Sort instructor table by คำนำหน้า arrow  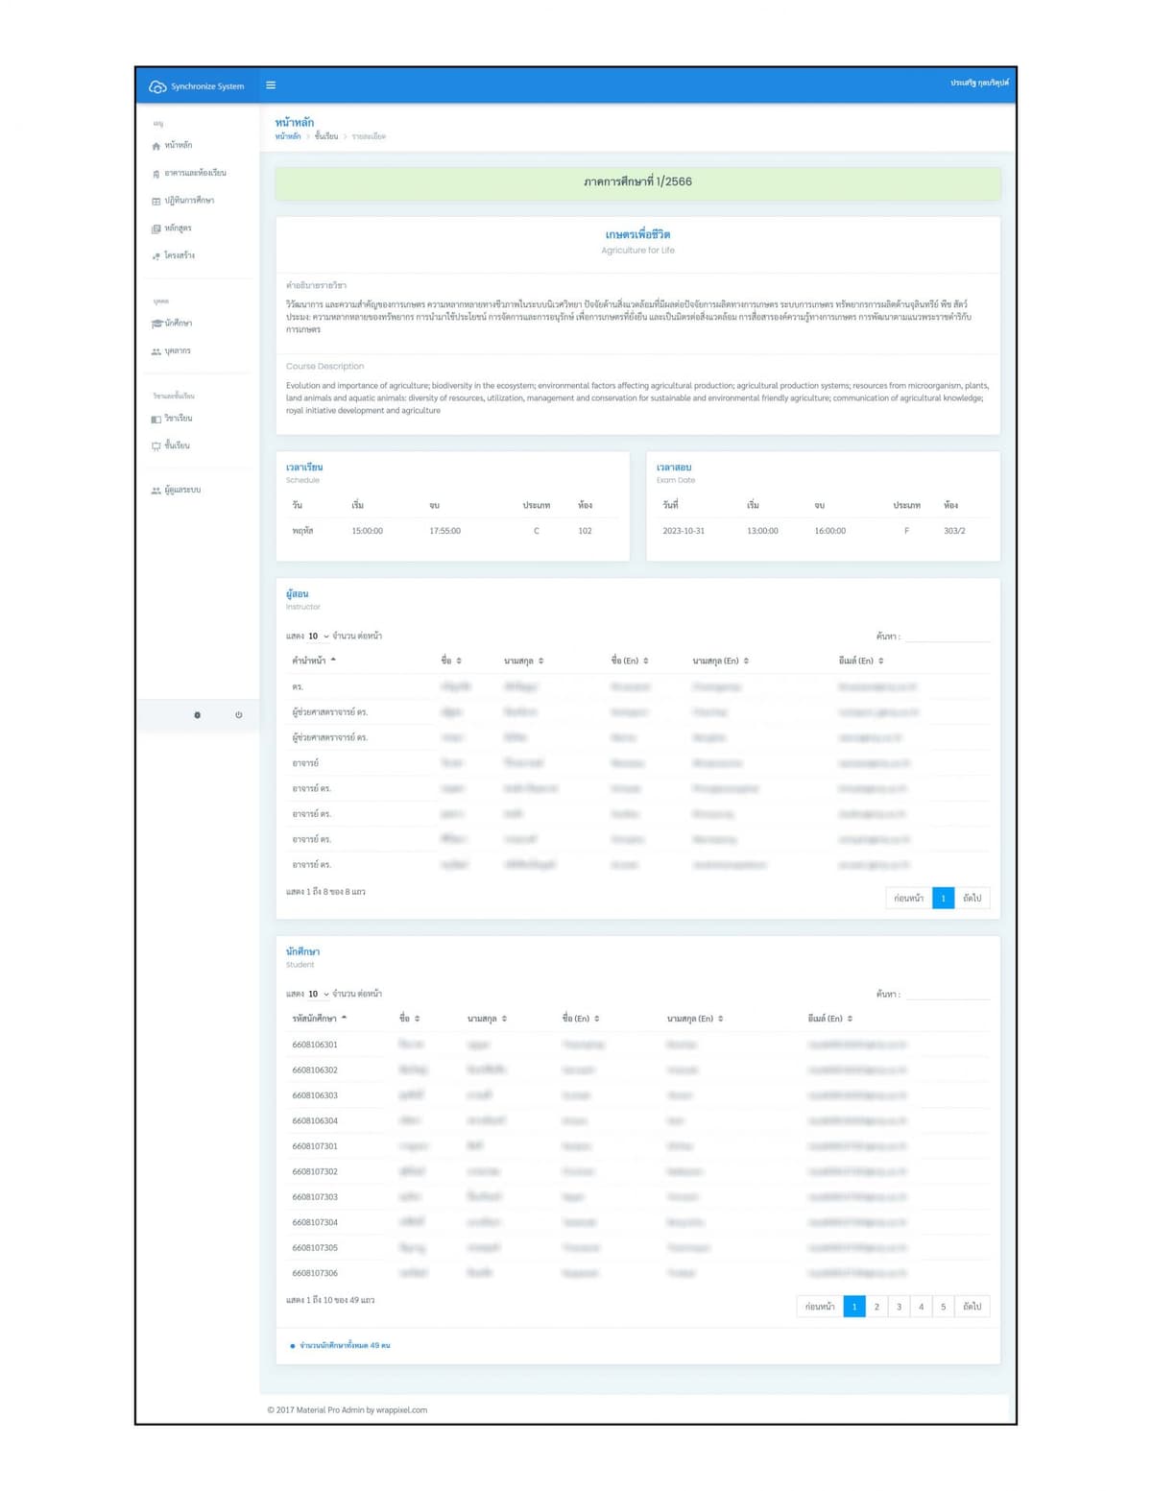pyautogui.click(x=333, y=661)
